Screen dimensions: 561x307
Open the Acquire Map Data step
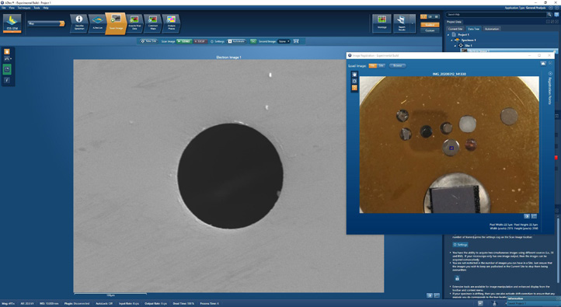click(134, 23)
